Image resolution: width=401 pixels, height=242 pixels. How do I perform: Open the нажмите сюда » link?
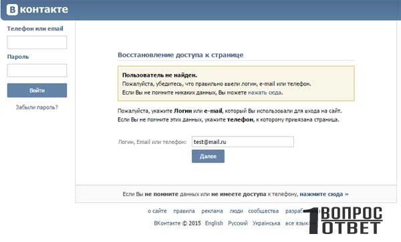tap(324, 194)
